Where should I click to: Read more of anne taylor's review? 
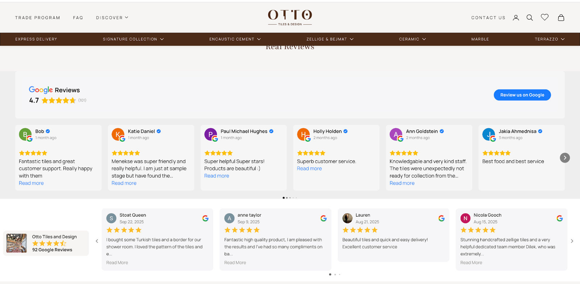pyautogui.click(x=235, y=263)
